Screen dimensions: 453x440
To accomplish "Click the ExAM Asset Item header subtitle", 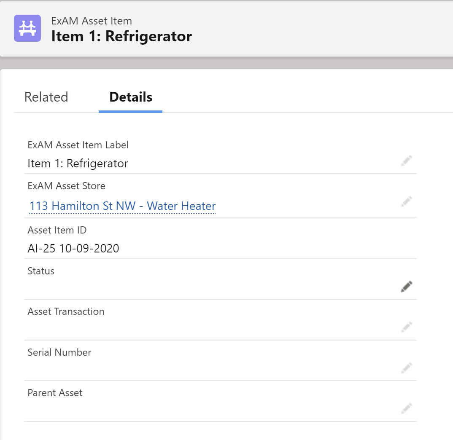I will pos(92,21).
